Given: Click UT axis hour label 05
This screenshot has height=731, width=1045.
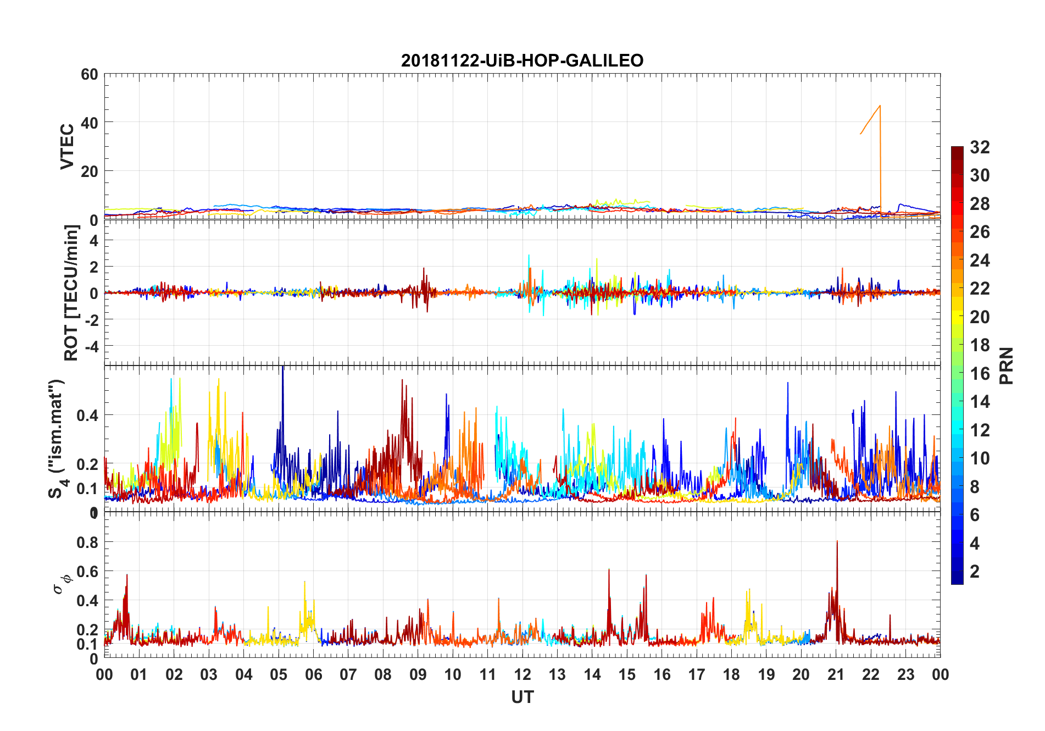Looking at the screenshot, I should point(279,674).
